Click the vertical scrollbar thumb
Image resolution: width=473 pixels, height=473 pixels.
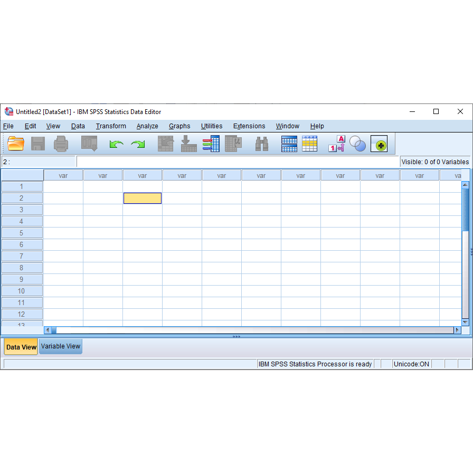click(x=465, y=210)
